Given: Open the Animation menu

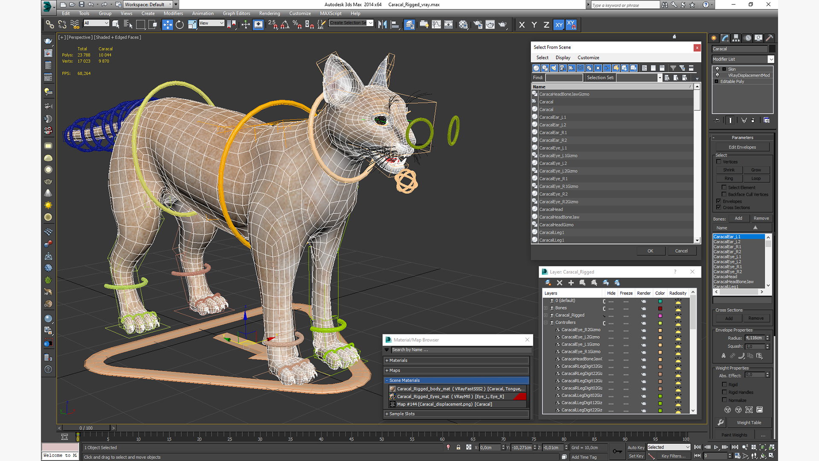Looking at the screenshot, I should click(203, 13).
